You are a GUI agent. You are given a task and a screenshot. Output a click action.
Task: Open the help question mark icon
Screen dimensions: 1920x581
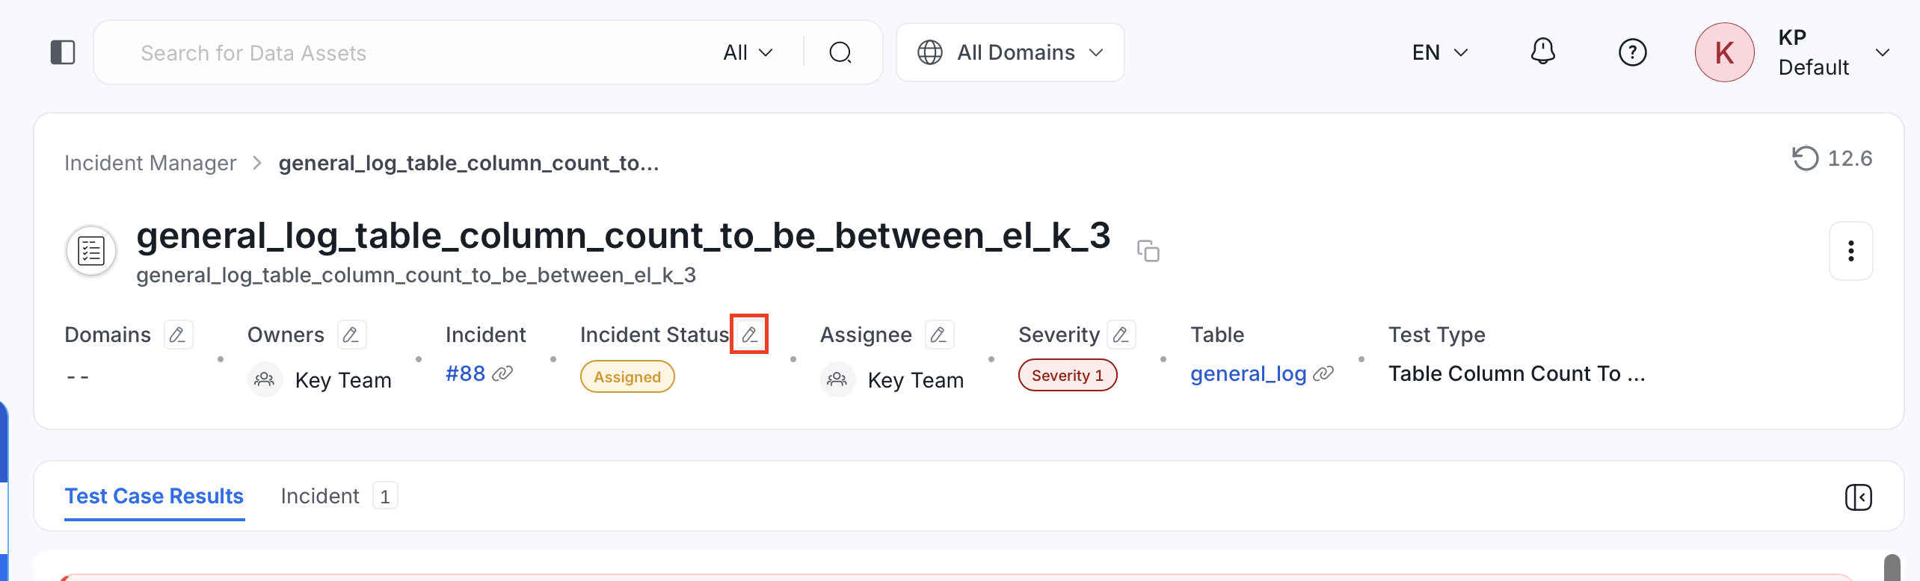[1632, 52]
